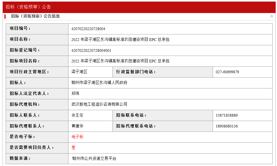Click the bid registration number 42070220220728004001
The image size is (277, 166).
pyautogui.click(x=91, y=50)
